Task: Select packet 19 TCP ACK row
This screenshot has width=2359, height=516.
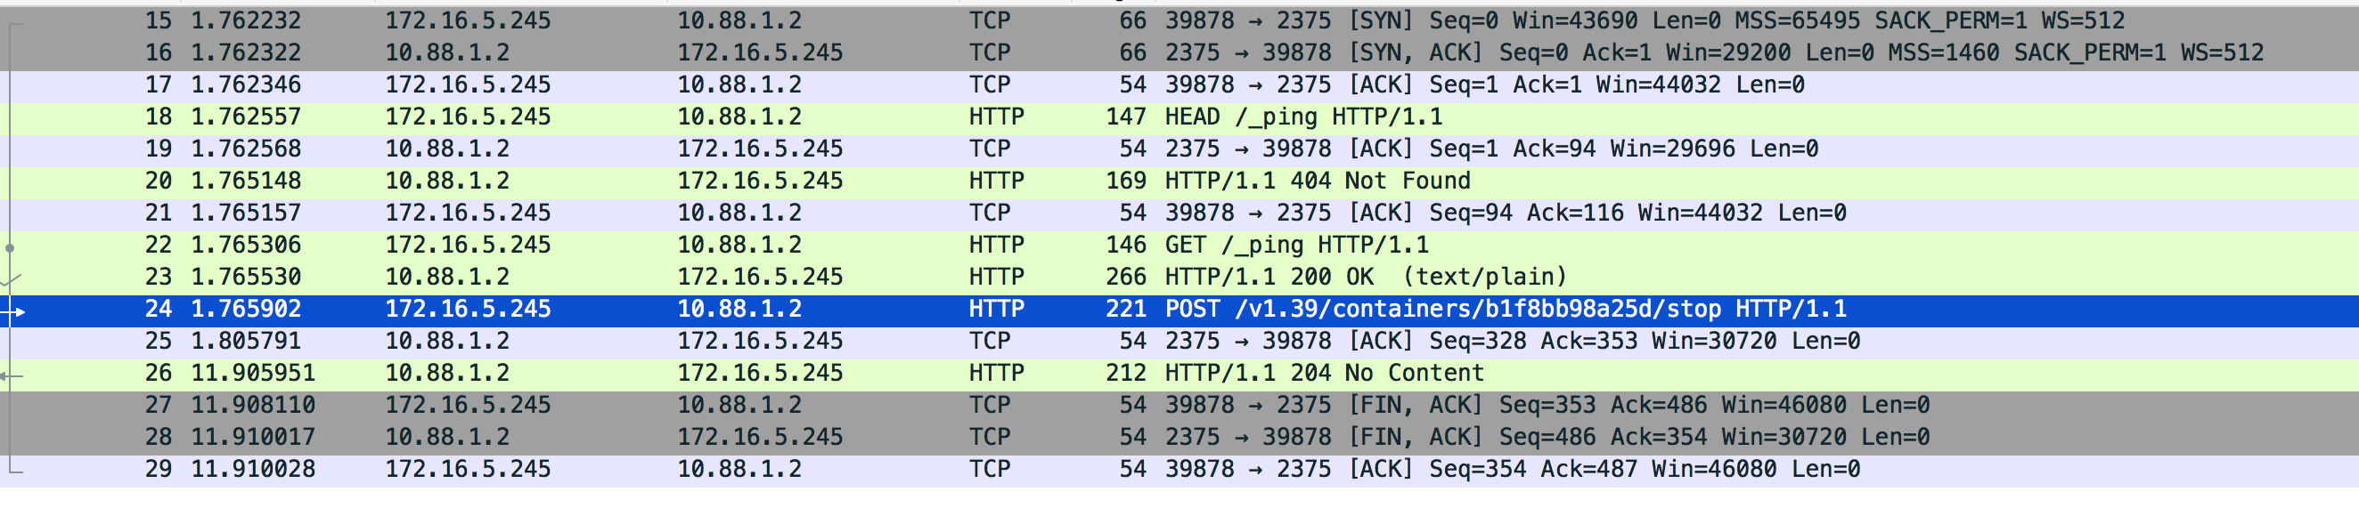Action: 1179,149
